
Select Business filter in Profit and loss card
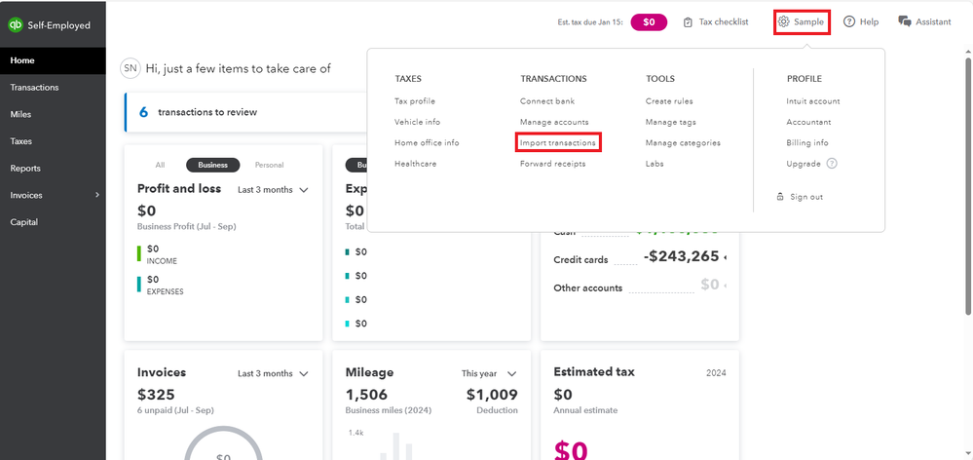213,165
